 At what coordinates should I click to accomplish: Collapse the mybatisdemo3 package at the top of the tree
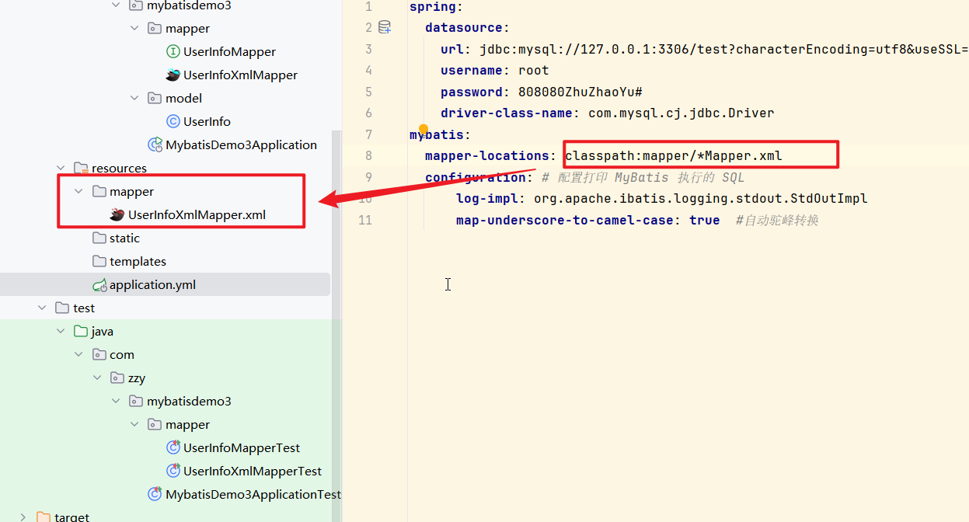pos(116,5)
